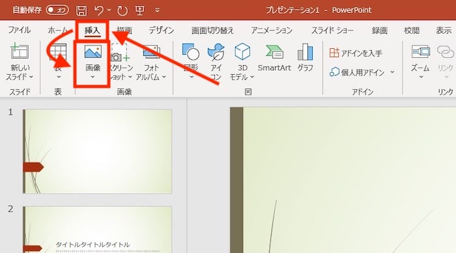Select the 挿入 (Insert) tab
This screenshot has width=456, height=253.
tap(93, 30)
